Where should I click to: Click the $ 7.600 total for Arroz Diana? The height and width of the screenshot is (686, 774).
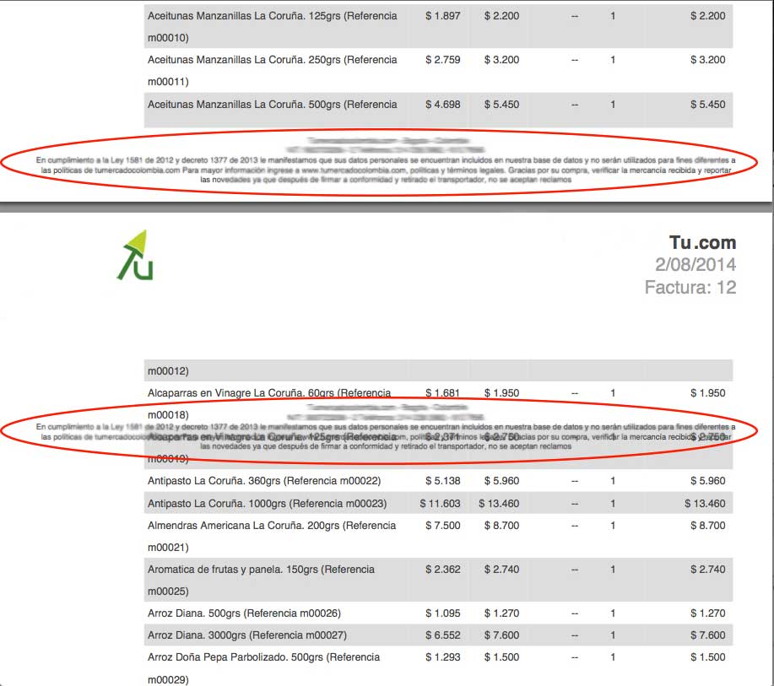click(x=708, y=635)
